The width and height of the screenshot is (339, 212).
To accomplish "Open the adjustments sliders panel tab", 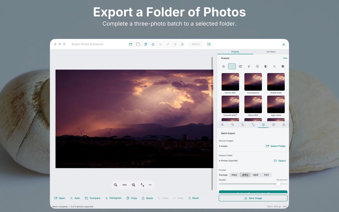I will (x=222, y=125).
